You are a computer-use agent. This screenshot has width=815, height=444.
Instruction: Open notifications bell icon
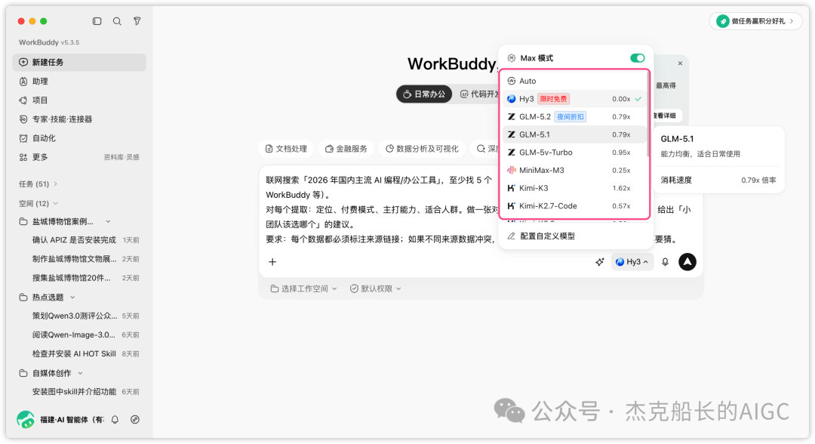(115, 420)
